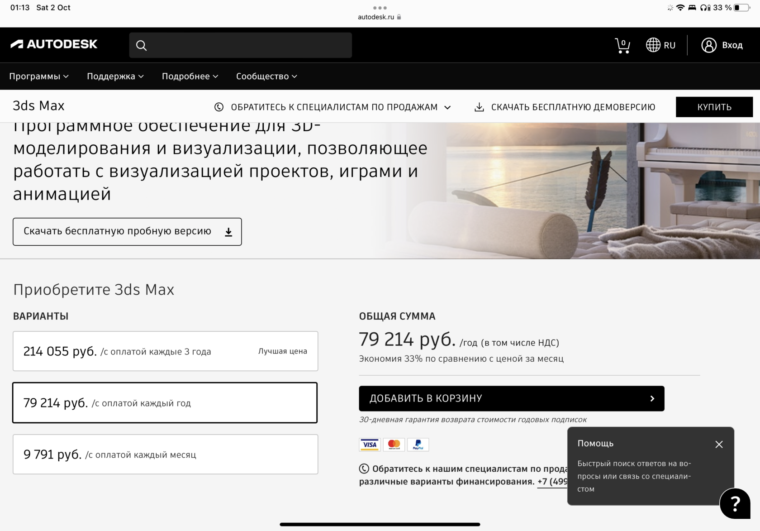Select the 214 055 руб. three-year option
Screen dimensions: 760x531
166,351
